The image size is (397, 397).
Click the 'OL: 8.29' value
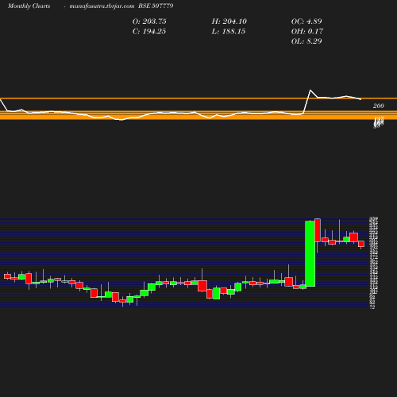pyautogui.click(x=306, y=41)
